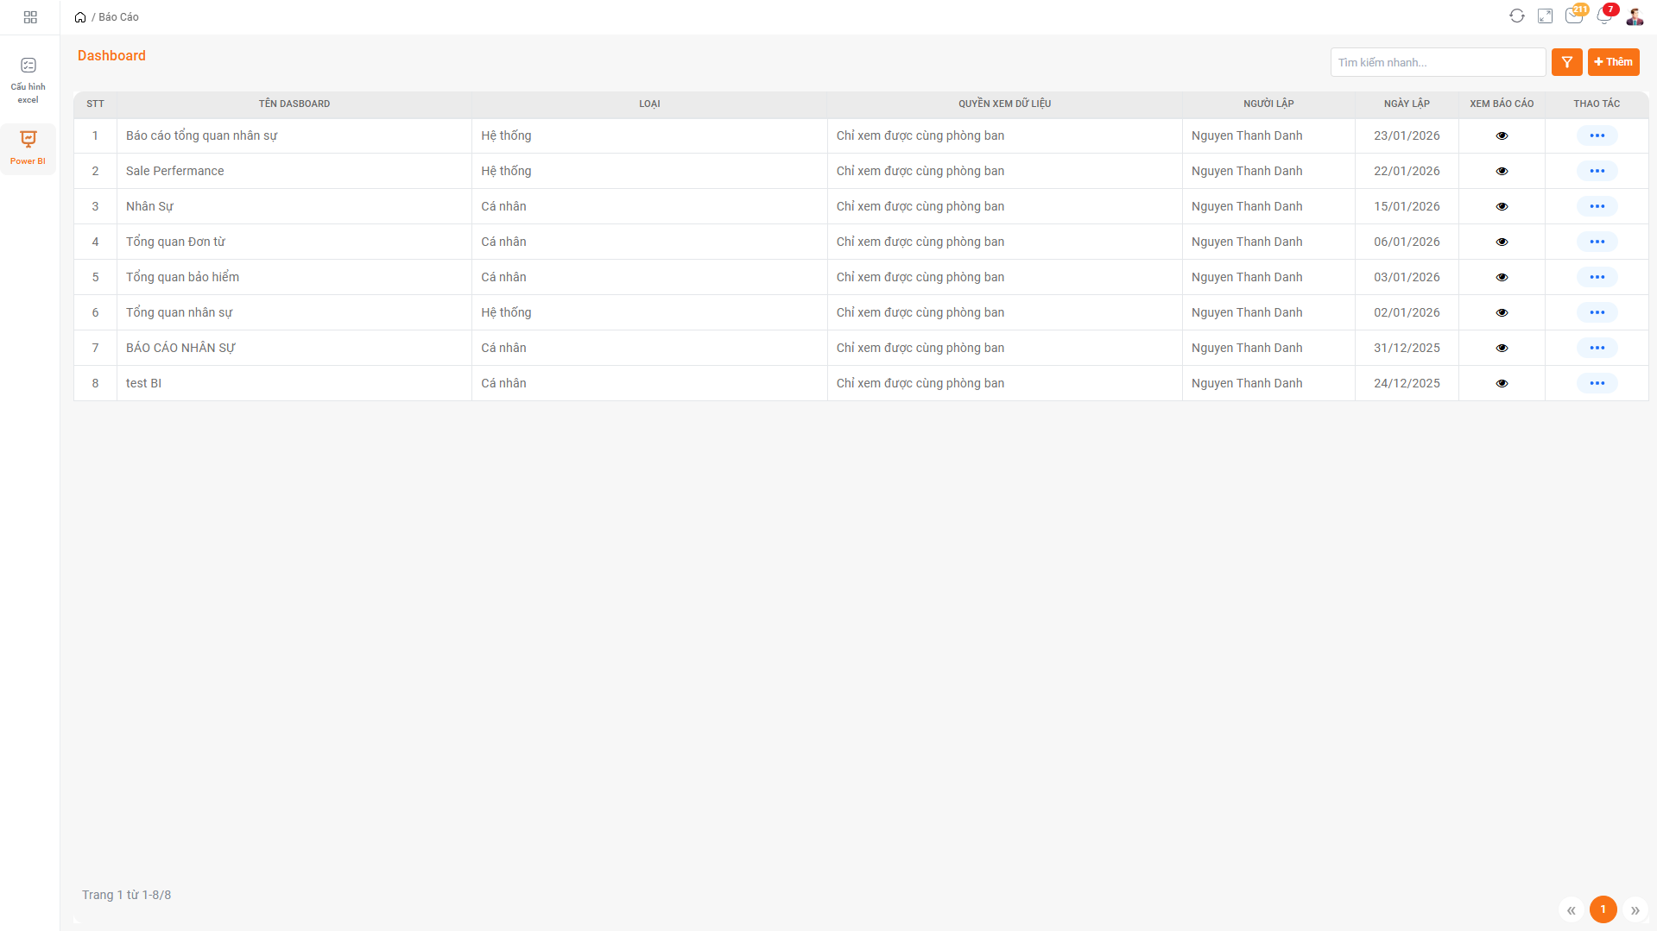Click the refresh icon in header
The width and height of the screenshot is (1657, 931).
[1516, 16]
